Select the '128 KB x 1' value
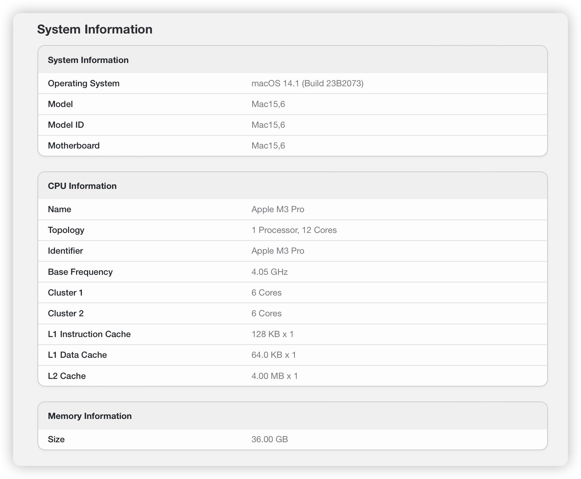 [x=272, y=334]
